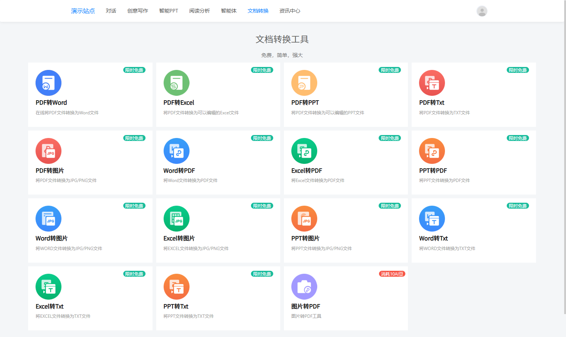Click the page vertical scrollbar

(565, 157)
